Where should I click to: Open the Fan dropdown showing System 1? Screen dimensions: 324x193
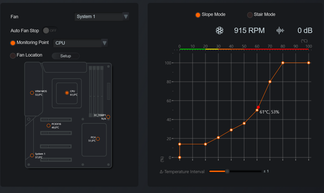(98, 17)
